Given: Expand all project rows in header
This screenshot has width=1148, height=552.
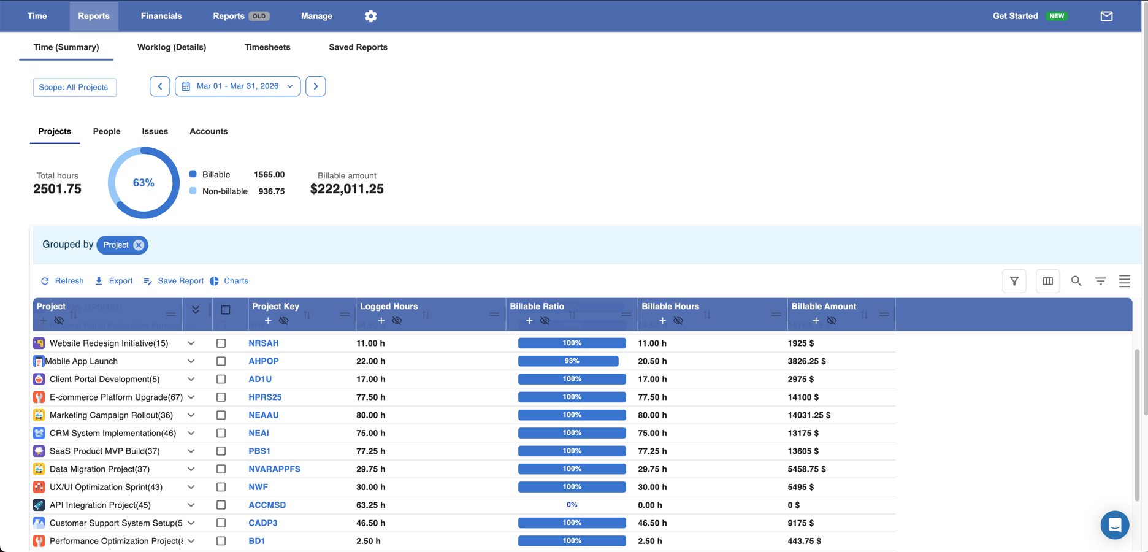Looking at the screenshot, I should pos(196,310).
